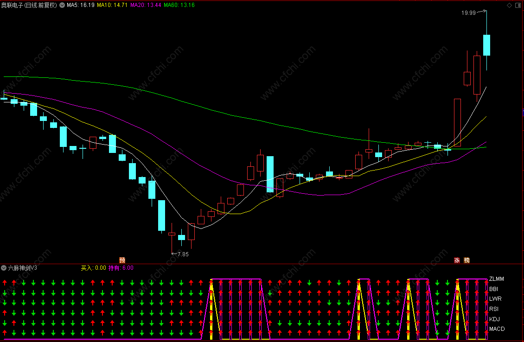Click the 19.99 high price label
This screenshot has height=342, width=524.
(x=468, y=13)
